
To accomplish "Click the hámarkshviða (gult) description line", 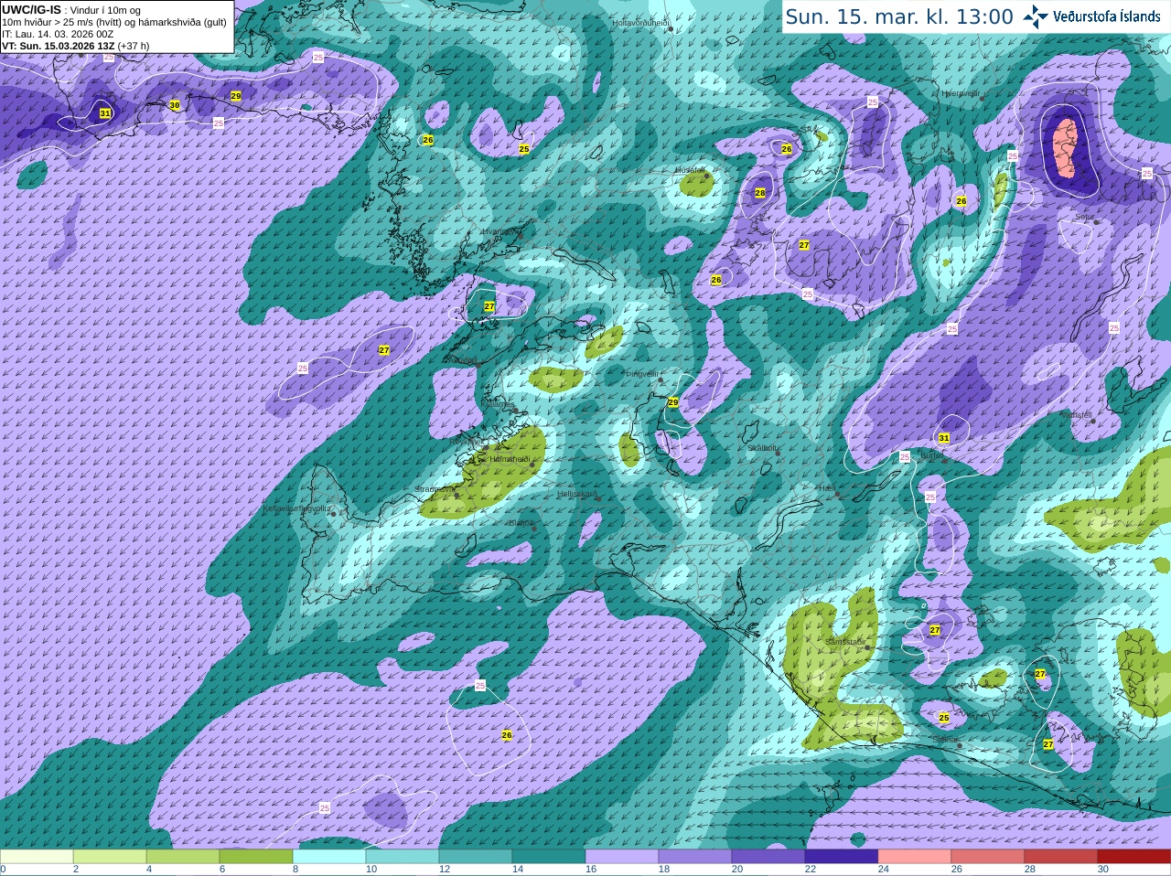I will pos(114,22).
